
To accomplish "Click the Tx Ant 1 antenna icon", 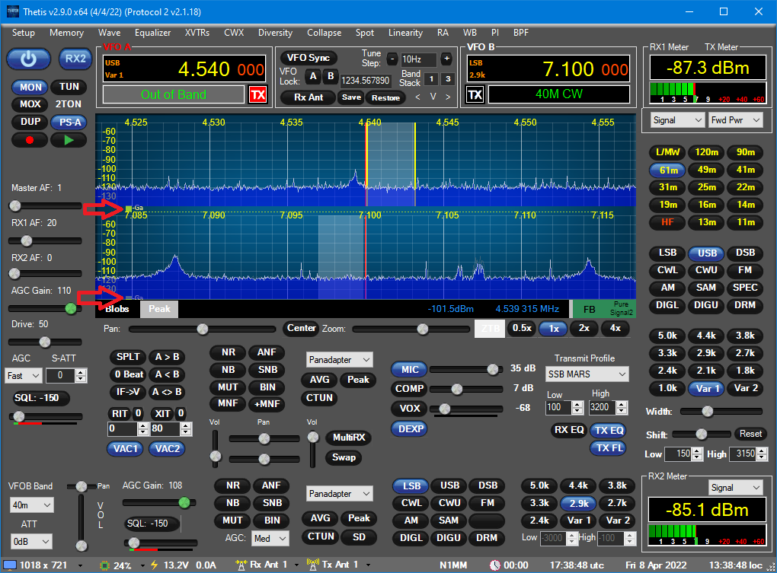I will pos(313,566).
